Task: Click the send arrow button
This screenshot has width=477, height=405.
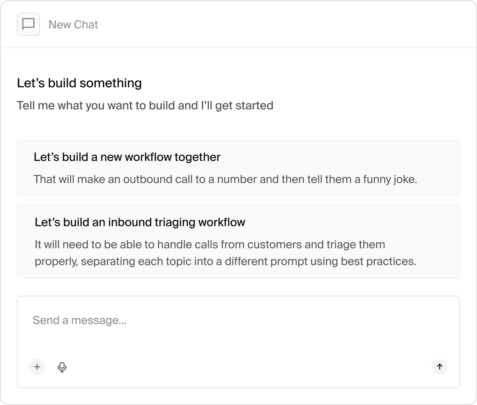Action: 440,367
